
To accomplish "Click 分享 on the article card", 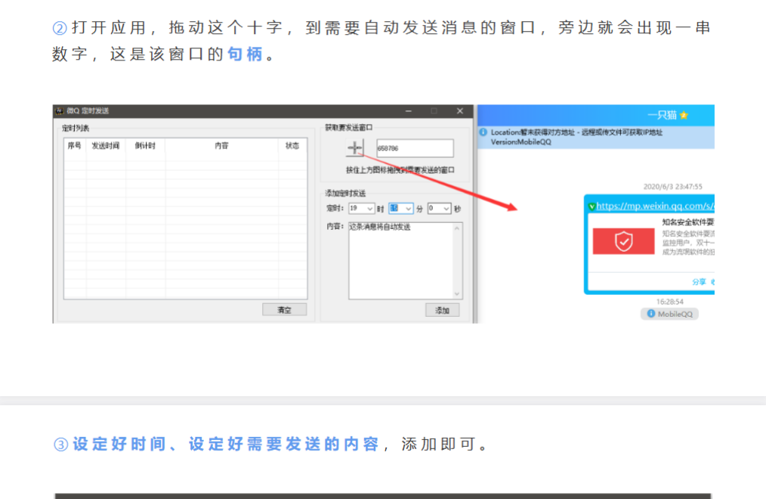I will click(x=699, y=281).
